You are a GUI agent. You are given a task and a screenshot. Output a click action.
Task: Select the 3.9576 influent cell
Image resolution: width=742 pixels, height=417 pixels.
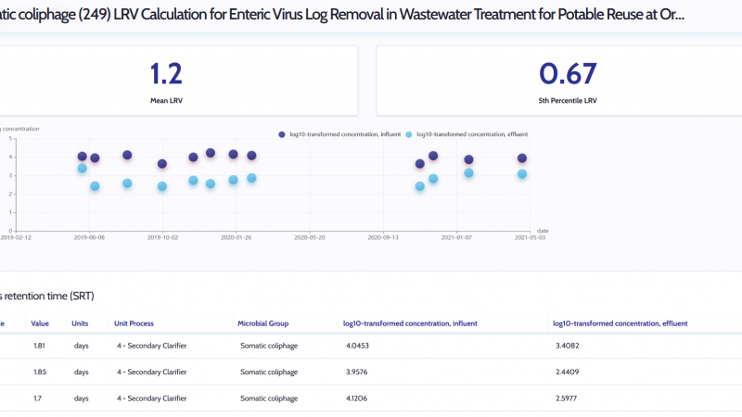coord(356,373)
